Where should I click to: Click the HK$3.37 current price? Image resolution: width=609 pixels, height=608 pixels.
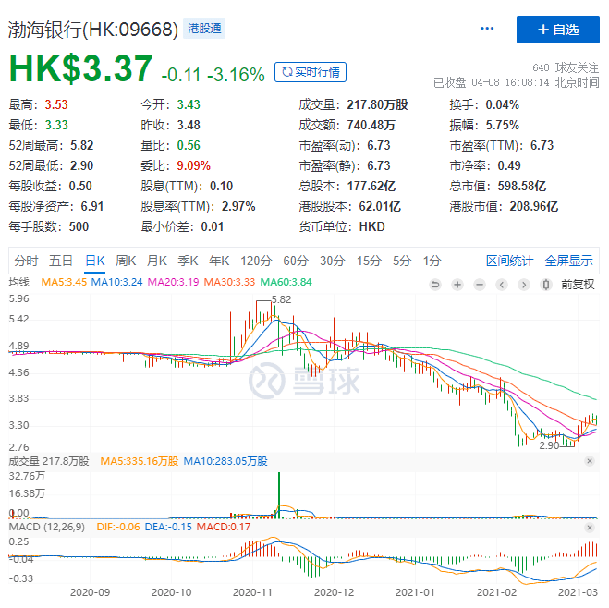click(80, 68)
